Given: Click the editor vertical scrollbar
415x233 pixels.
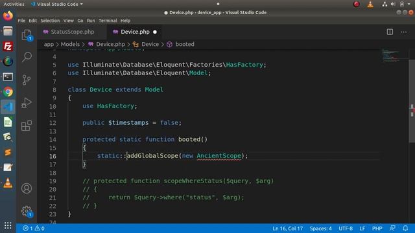Looking at the screenshot, I should [x=412, y=101].
